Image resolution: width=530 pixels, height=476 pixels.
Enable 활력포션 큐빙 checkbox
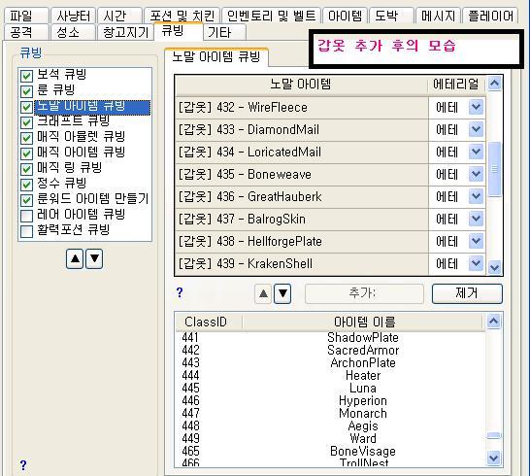coord(26,231)
